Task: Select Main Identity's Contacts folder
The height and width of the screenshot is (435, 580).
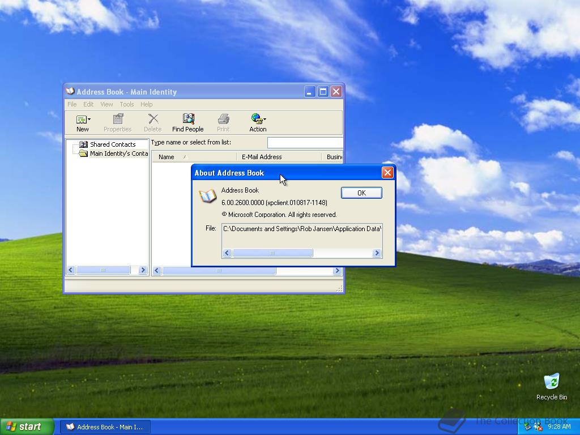Action: pos(119,153)
